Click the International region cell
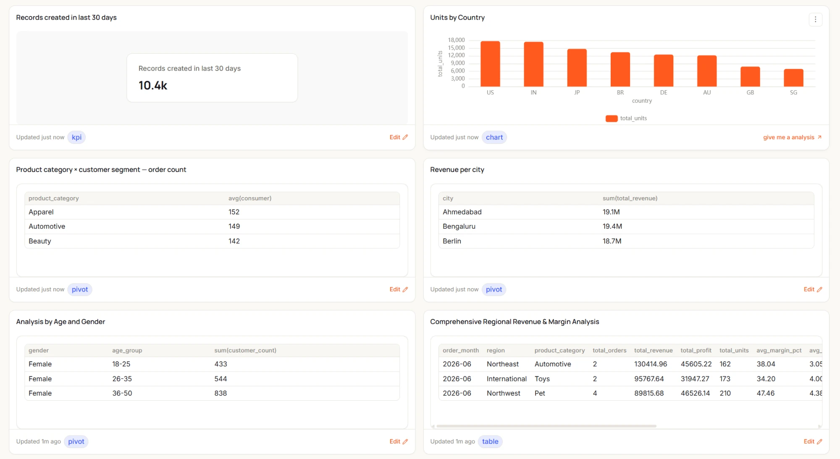This screenshot has height=459, width=840. (507, 379)
